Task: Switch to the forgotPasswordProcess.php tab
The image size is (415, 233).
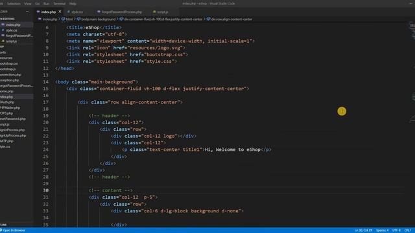Action: click(x=122, y=12)
